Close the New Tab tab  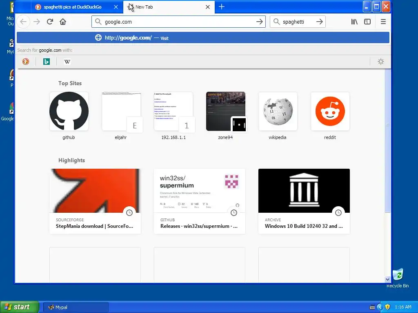(208, 7)
